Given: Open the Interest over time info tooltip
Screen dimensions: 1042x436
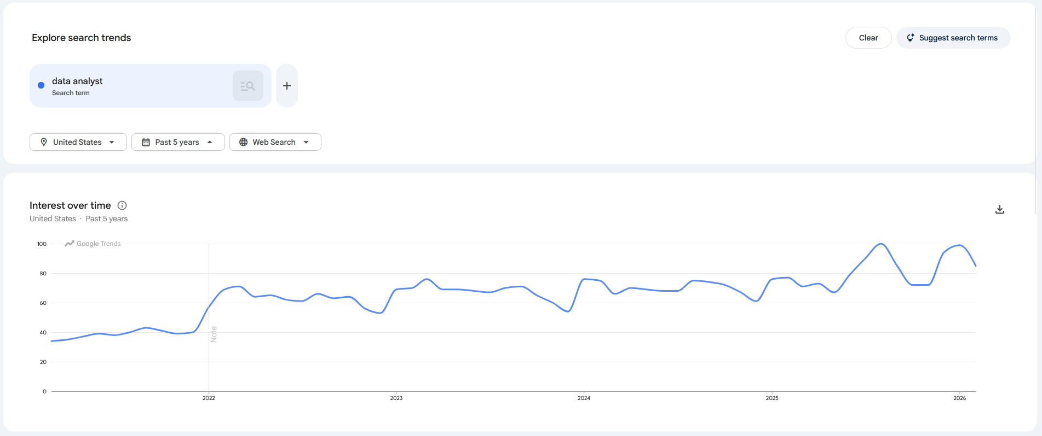Looking at the screenshot, I should [x=122, y=205].
